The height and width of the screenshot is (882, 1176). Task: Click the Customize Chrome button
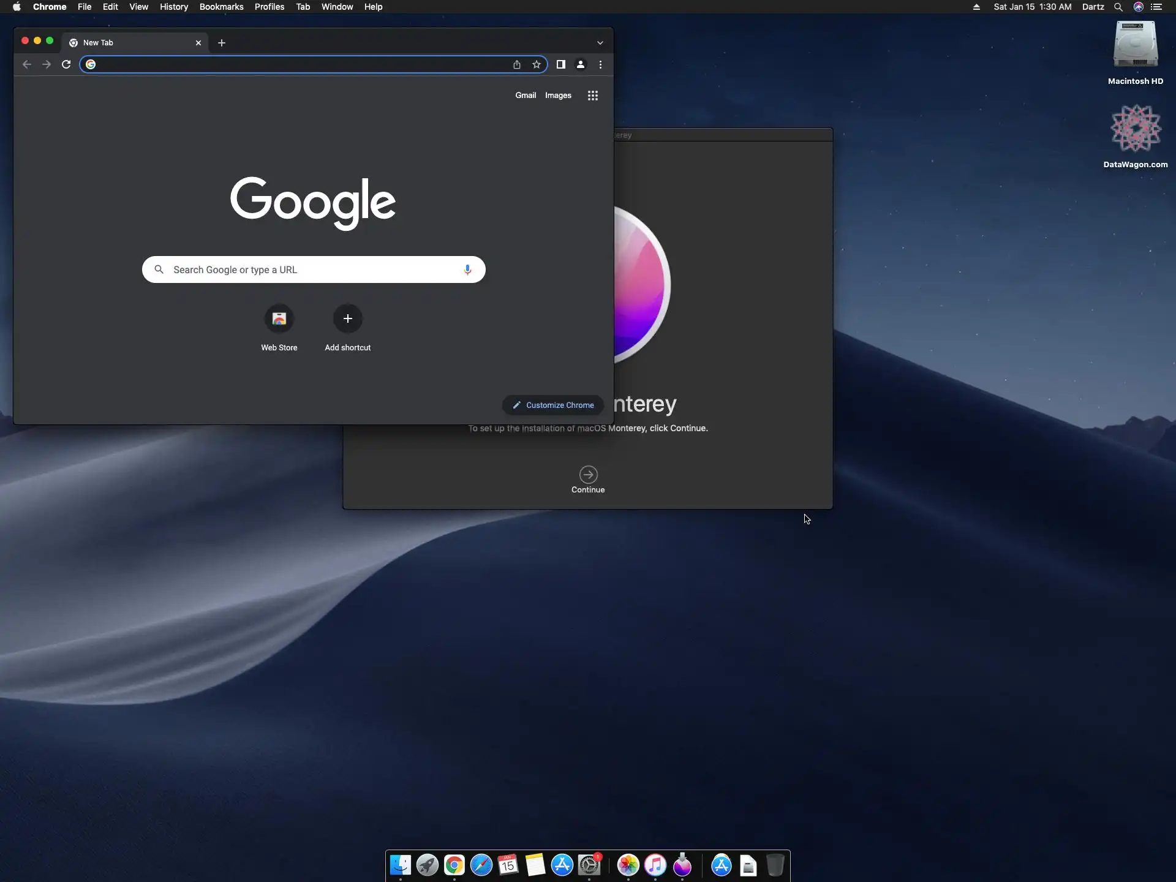tap(553, 405)
